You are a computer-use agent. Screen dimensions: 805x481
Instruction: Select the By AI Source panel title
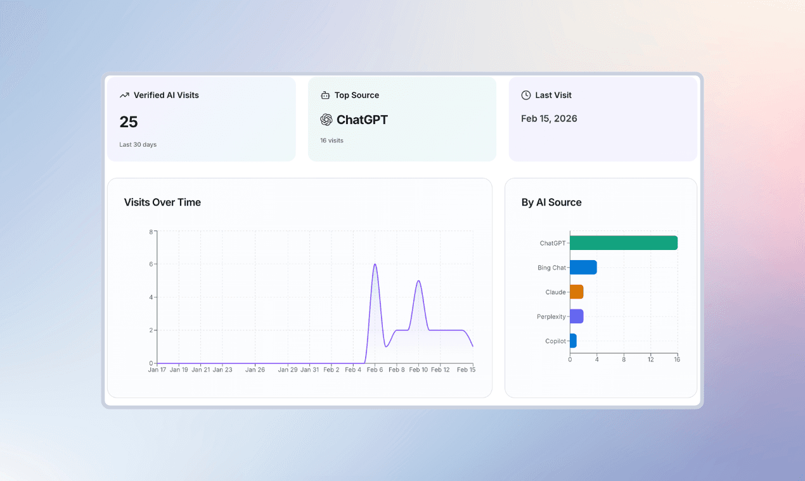pos(551,203)
